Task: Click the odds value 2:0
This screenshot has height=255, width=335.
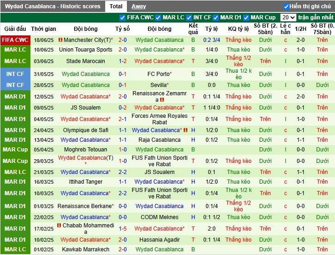Action: pos(212,229)
